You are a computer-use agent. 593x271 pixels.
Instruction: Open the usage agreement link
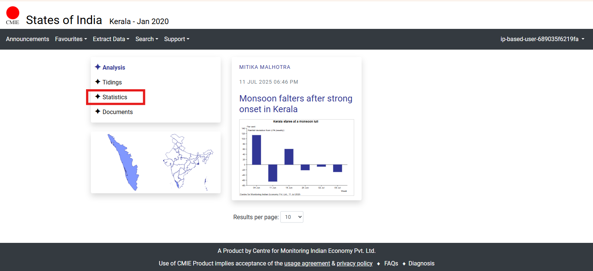(x=307, y=263)
